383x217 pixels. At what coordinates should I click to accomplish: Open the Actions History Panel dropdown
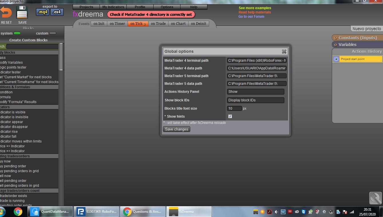pos(256,92)
